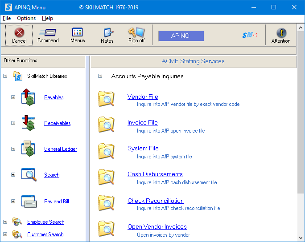
Task: Click the APINQ menu name field
Action: pyautogui.click(x=181, y=36)
